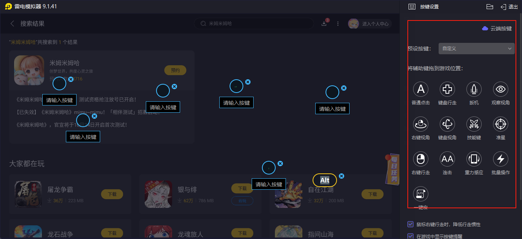Choose the 观察视角 eye icon
Screen dimensions: 522x239
pyautogui.click(x=501, y=89)
